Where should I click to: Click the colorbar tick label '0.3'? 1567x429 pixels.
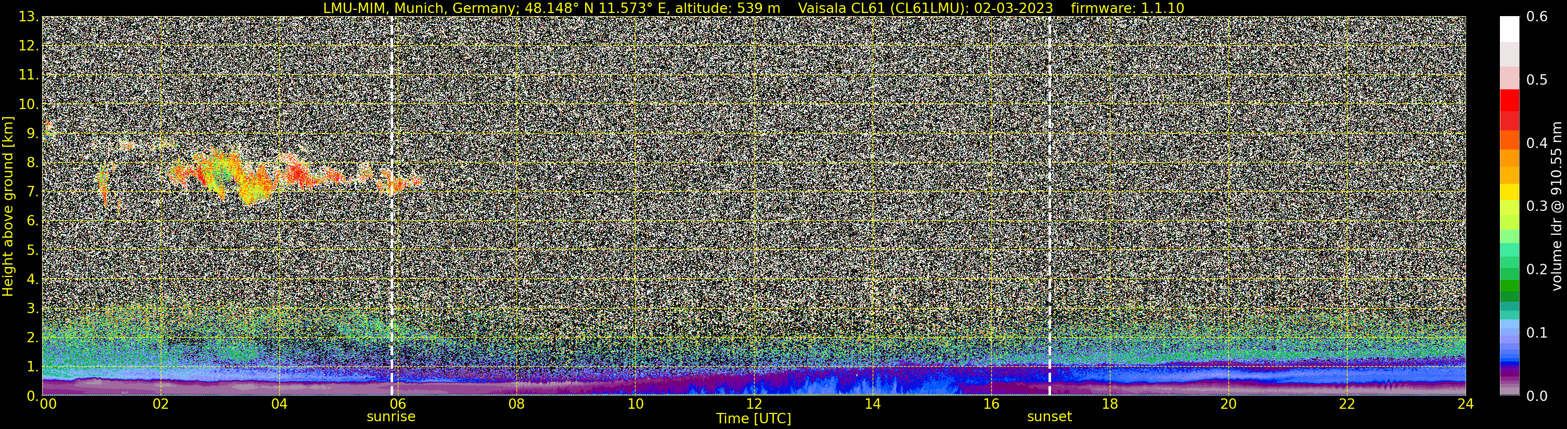click(x=1537, y=206)
